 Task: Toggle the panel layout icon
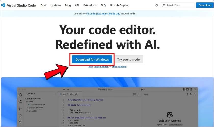[188, 89]
